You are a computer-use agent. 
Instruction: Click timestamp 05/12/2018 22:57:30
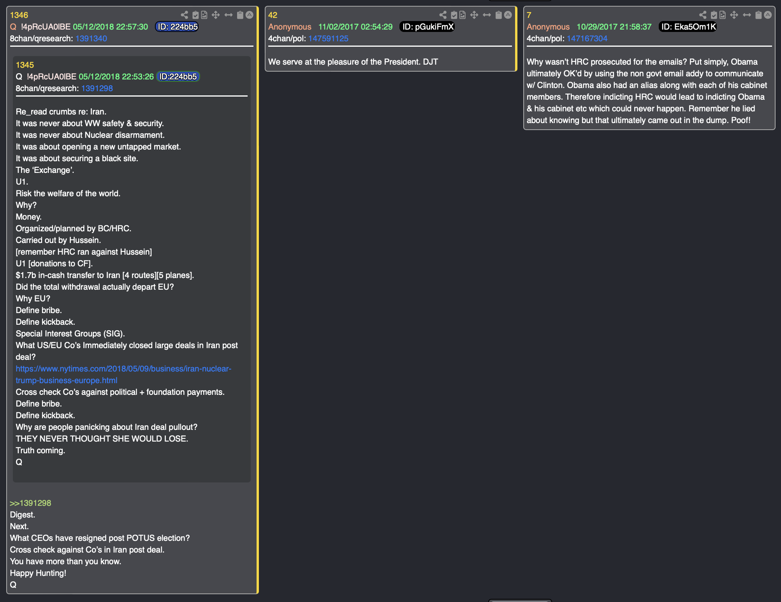point(111,27)
